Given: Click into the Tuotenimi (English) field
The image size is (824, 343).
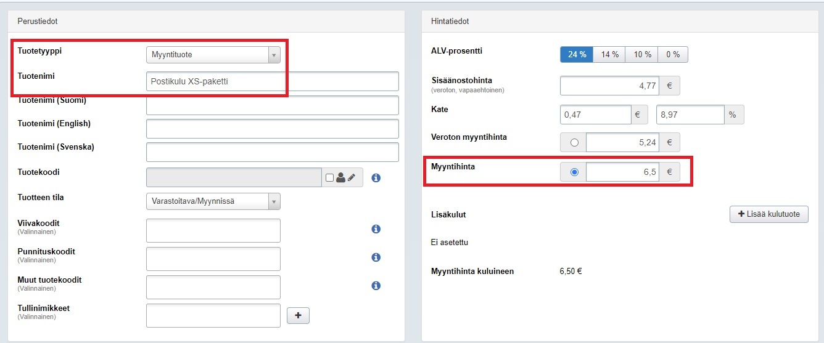Looking at the screenshot, I should tap(272, 129).
